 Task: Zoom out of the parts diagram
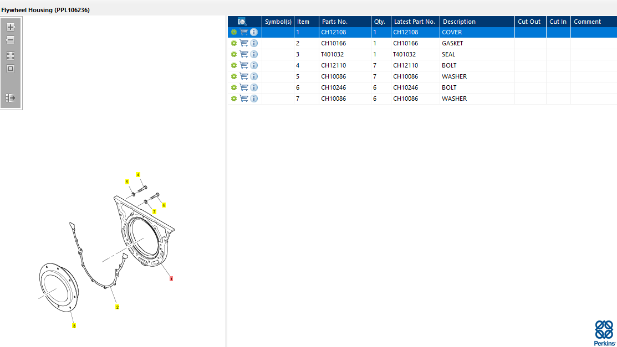[11, 40]
